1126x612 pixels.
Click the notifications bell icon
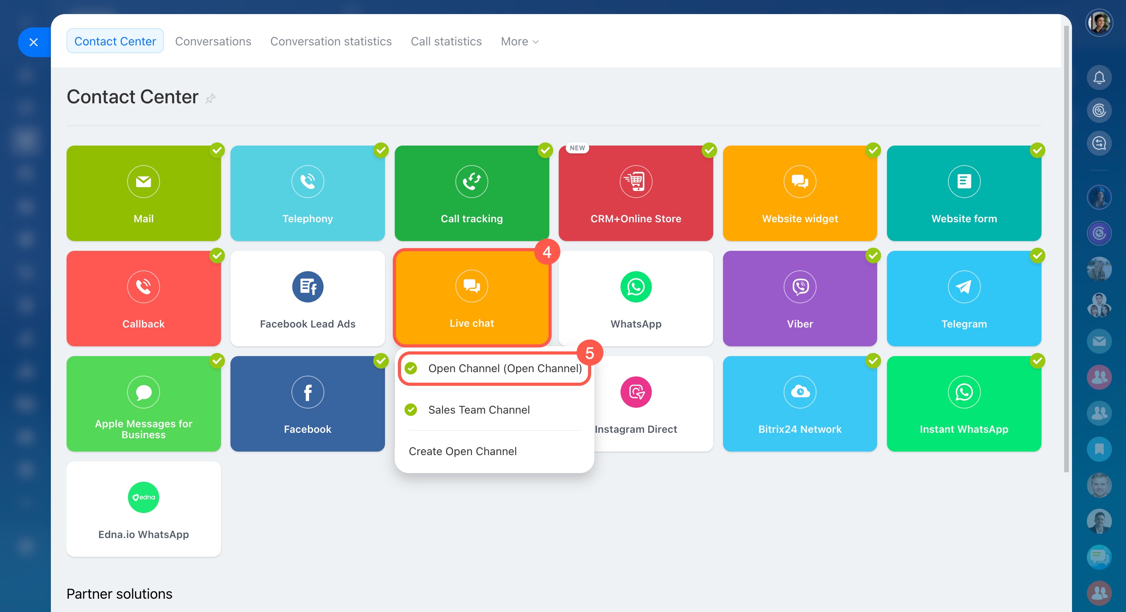[x=1099, y=78]
